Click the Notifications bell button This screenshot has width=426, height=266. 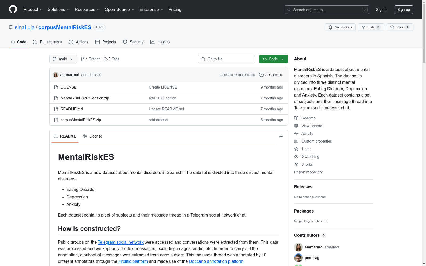[x=340, y=27]
